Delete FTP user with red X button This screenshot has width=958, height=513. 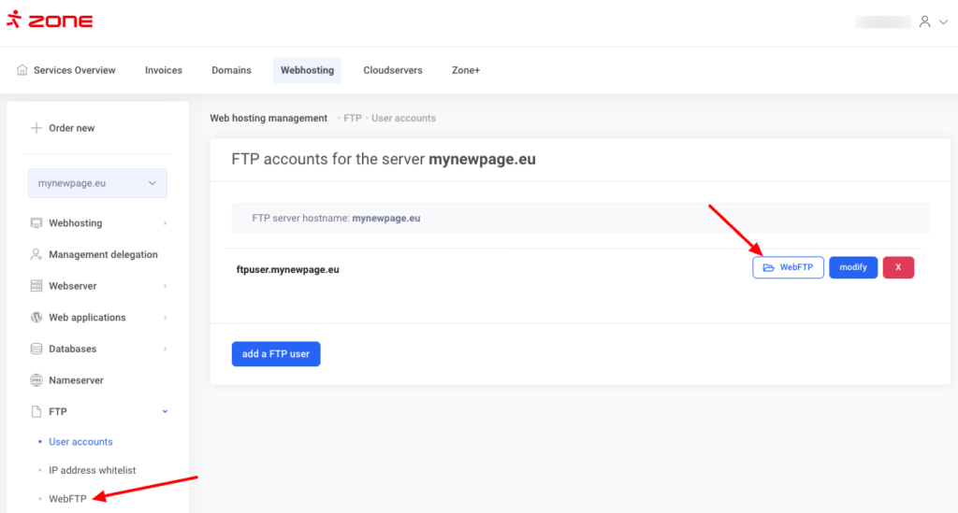tap(898, 267)
